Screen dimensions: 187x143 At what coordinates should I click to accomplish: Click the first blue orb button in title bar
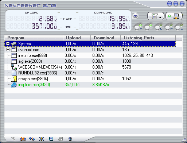(170, 4)
